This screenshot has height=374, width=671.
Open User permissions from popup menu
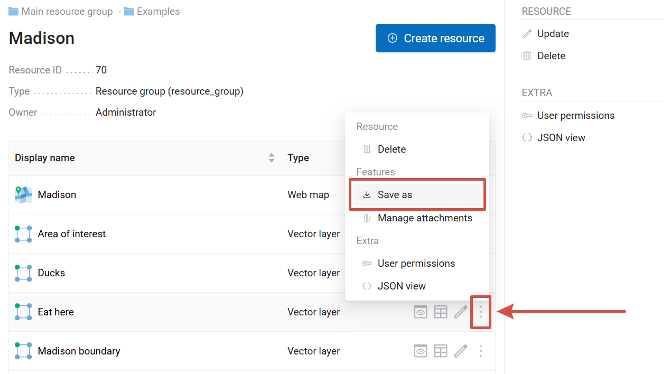point(416,264)
